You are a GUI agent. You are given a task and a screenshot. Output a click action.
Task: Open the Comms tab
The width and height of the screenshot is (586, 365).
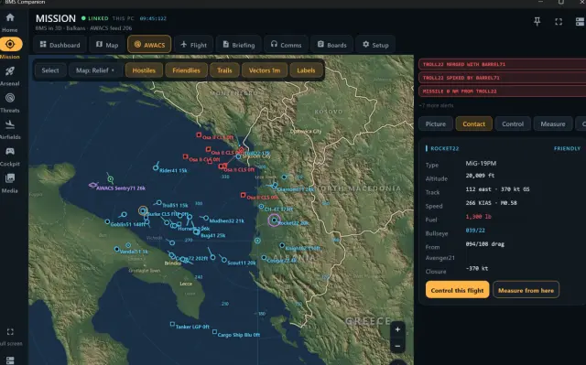tap(287, 45)
